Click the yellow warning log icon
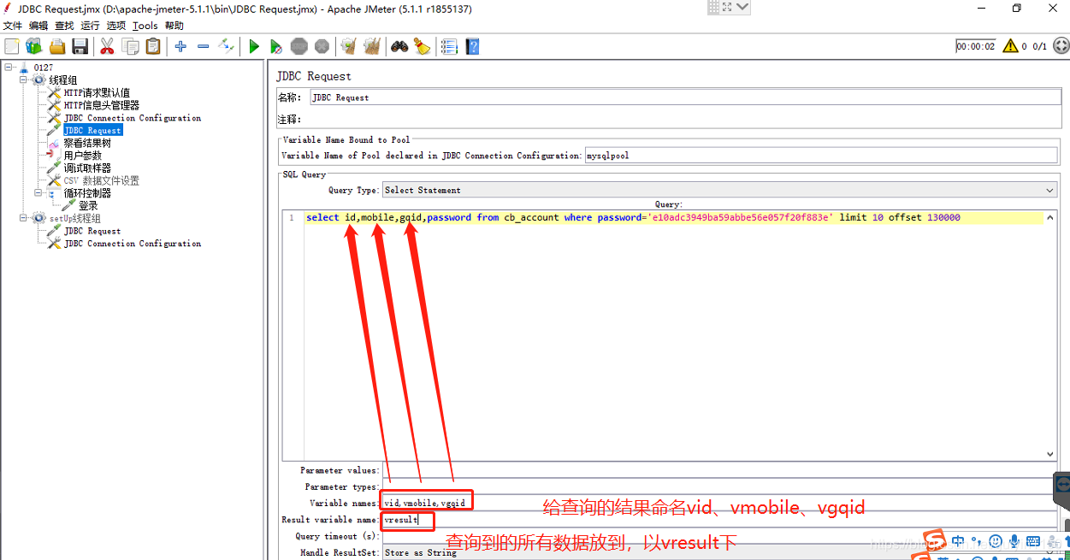 click(x=1010, y=46)
